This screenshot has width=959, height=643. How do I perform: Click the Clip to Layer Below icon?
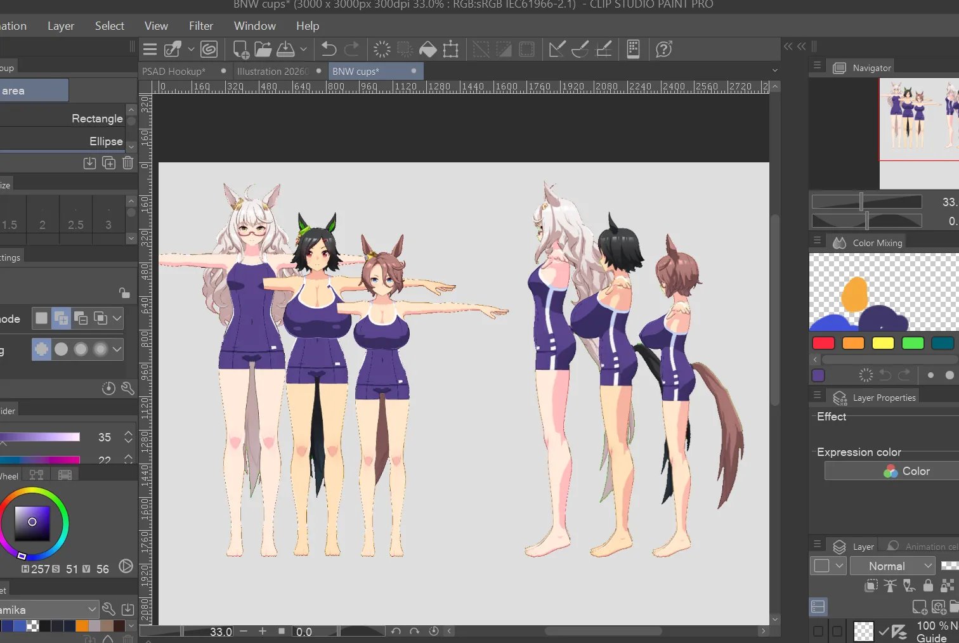pos(871,585)
